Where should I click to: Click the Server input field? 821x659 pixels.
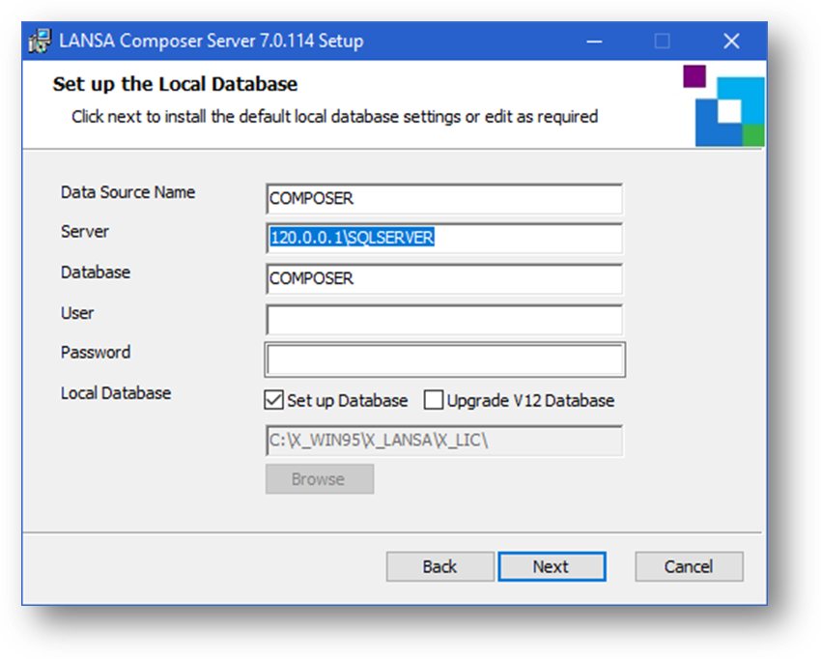[x=444, y=238]
